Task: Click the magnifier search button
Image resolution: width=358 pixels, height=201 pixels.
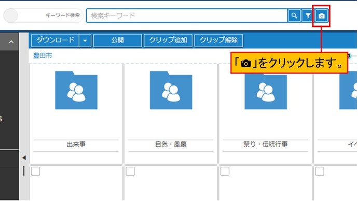Action: (294, 16)
